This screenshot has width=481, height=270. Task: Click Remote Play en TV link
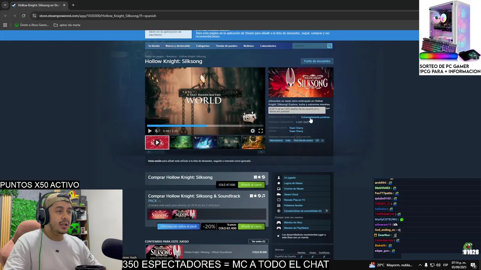(x=294, y=200)
